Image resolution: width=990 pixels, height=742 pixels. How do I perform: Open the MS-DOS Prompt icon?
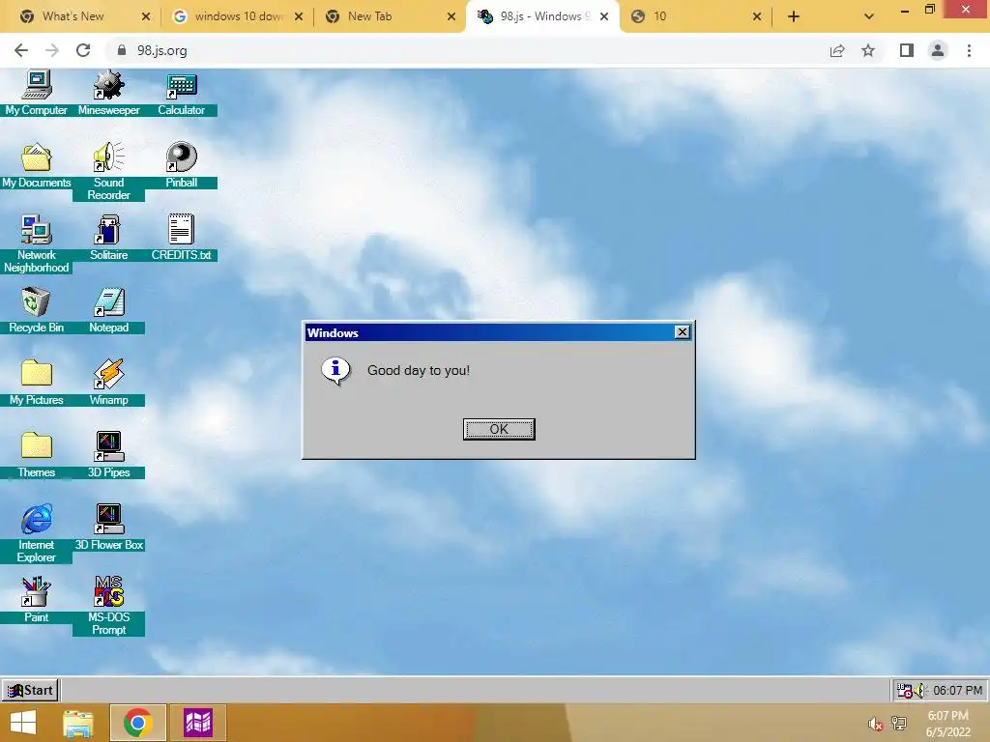pos(108,607)
